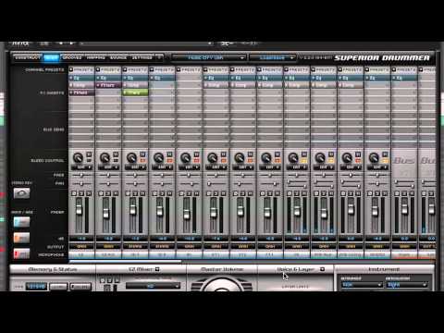Image resolution: width=444 pixels, height=333 pixels.
Task: Open the sound library dropdown in the top bar
Action: coord(209,57)
